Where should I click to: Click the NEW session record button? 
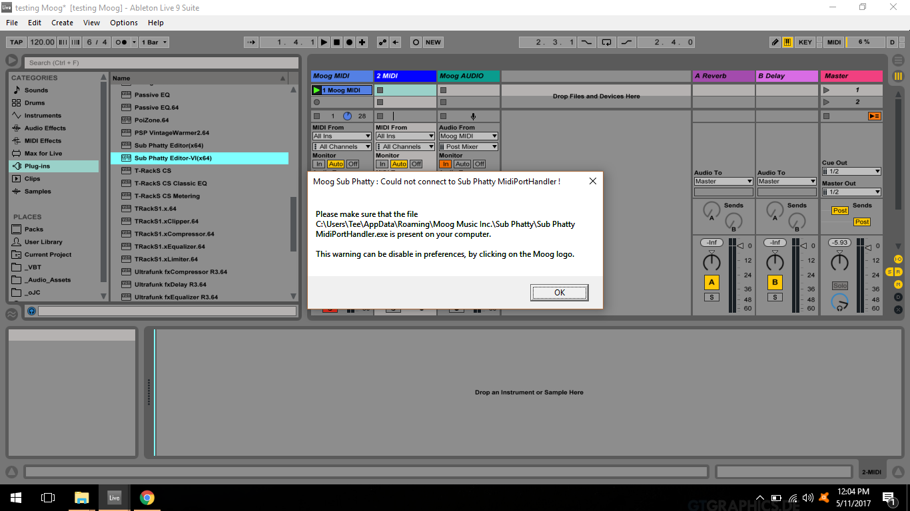(x=432, y=42)
